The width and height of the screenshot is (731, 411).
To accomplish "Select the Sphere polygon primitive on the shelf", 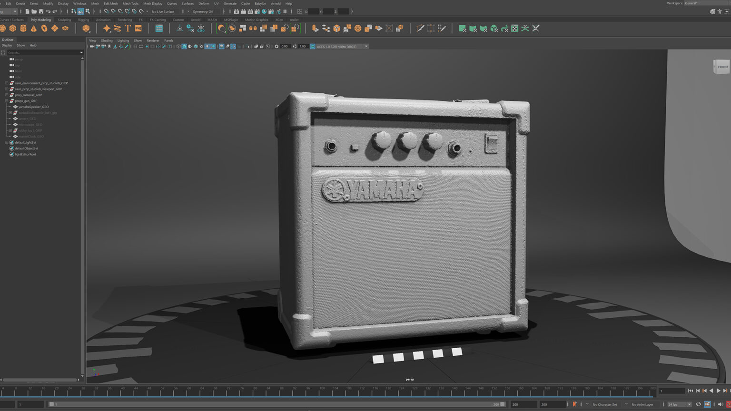I will click(3, 28).
